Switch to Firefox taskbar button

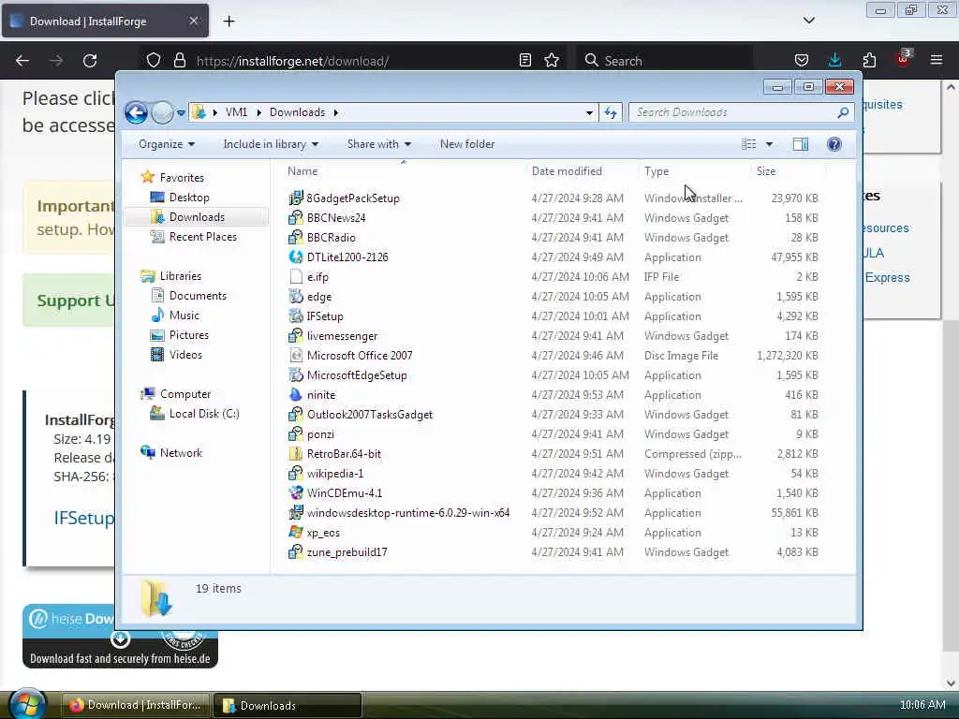136,706
